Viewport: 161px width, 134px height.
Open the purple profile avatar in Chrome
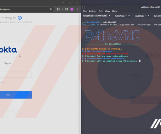[72, 9]
